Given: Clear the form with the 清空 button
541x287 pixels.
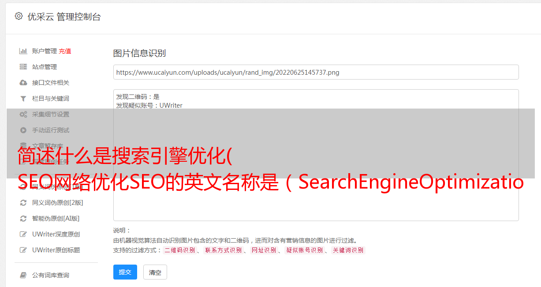Looking at the screenshot, I should [x=155, y=272].
